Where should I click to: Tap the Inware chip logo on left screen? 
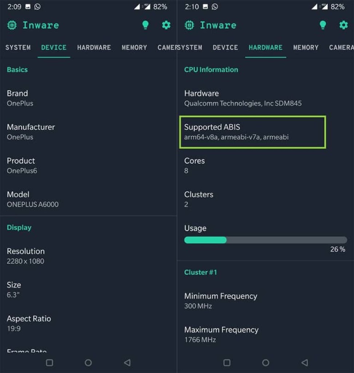[12, 25]
